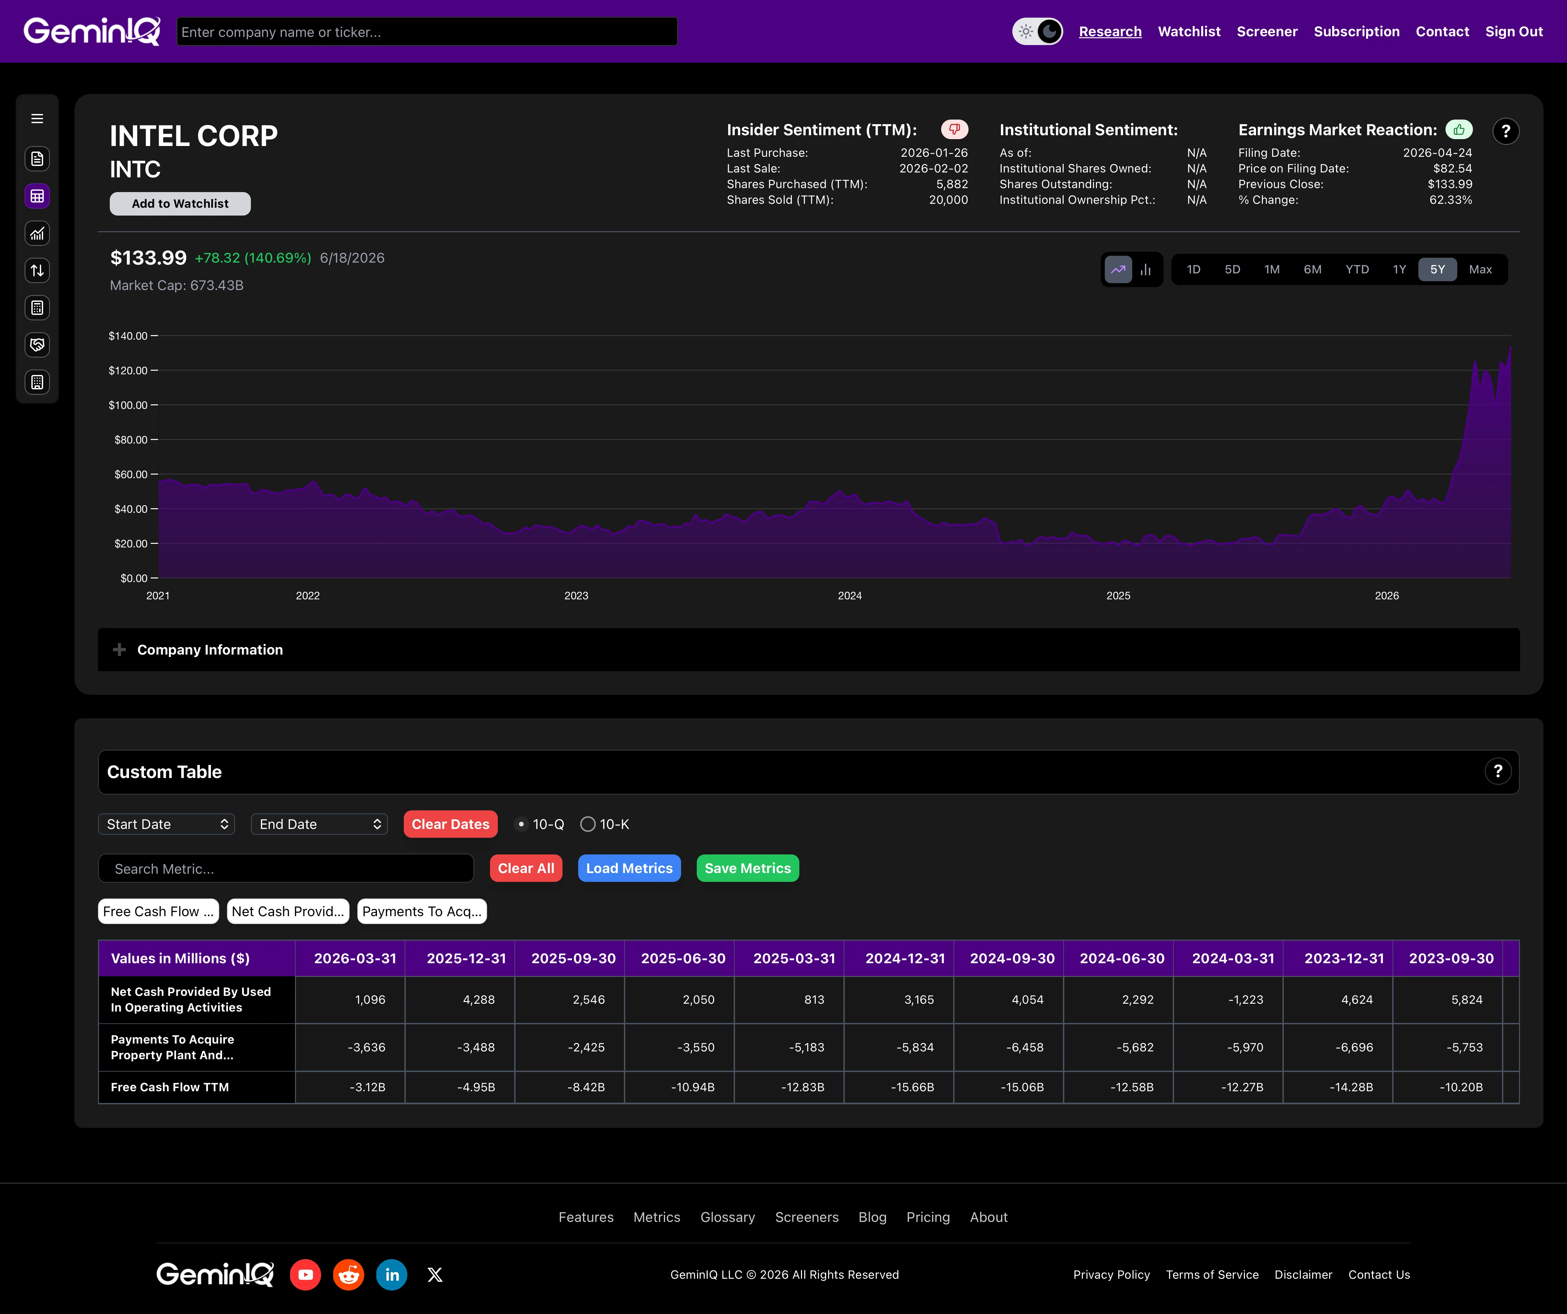Open the About footer link
This screenshot has width=1567, height=1314.
point(989,1217)
